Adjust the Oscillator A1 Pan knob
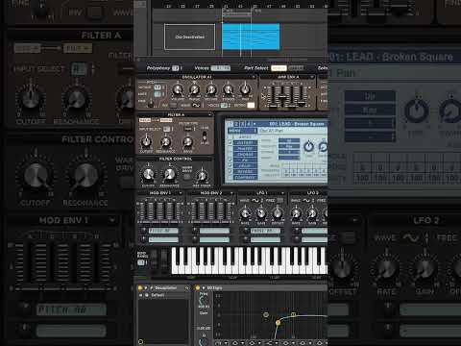461x346 pixels. coord(245,90)
